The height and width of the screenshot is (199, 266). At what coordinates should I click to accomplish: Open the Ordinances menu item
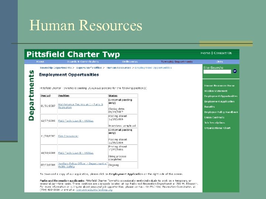coord(130,62)
